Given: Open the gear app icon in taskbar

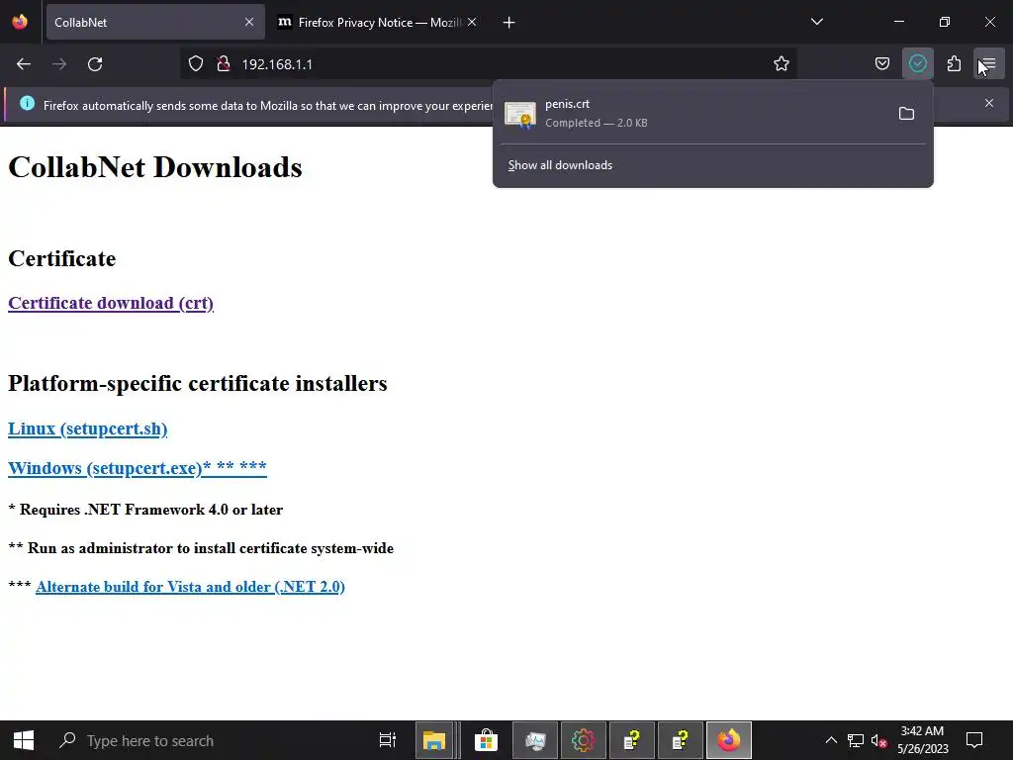Looking at the screenshot, I should (x=583, y=740).
